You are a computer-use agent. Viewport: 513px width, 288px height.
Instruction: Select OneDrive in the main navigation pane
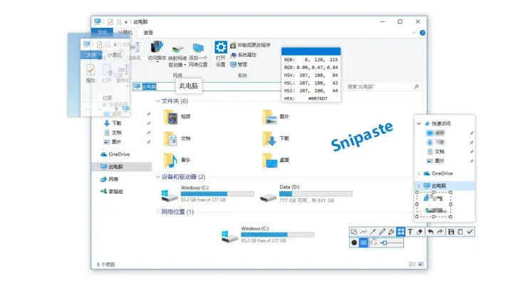[x=115, y=154]
